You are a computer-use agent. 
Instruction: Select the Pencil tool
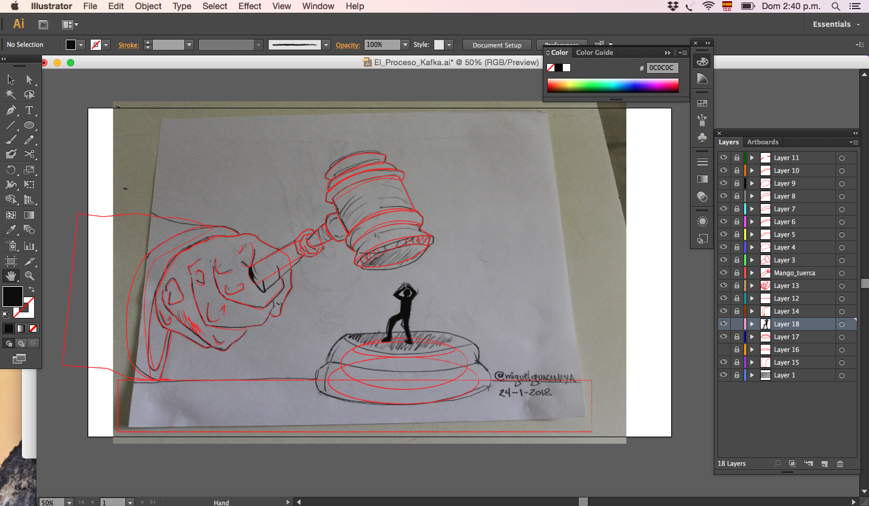click(x=29, y=139)
